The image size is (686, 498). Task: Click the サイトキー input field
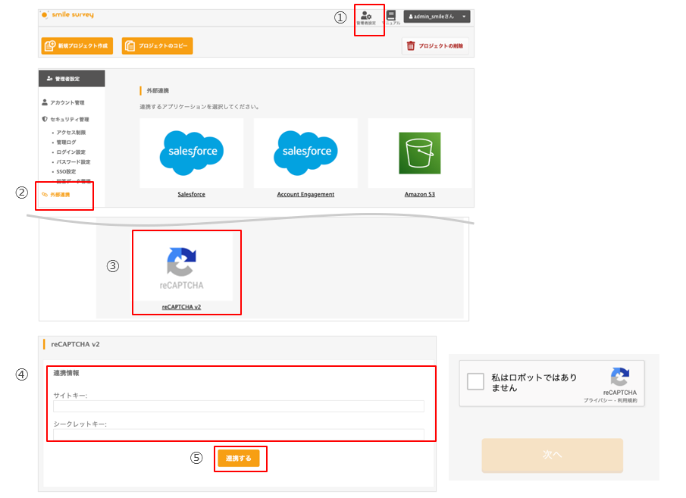point(239,406)
